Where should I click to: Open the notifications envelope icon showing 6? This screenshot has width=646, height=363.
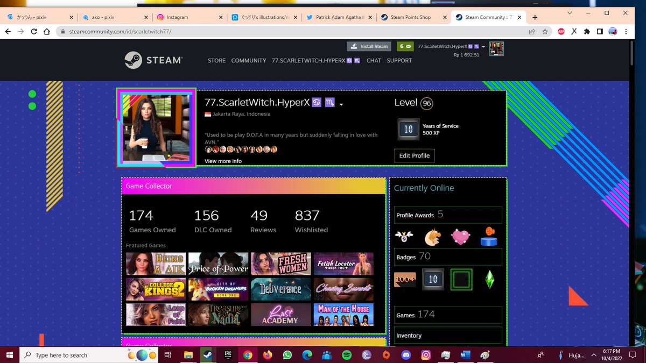tap(405, 46)
